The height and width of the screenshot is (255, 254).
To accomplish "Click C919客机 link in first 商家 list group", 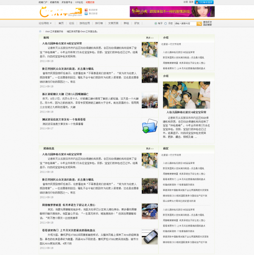I will click(185, 196).
